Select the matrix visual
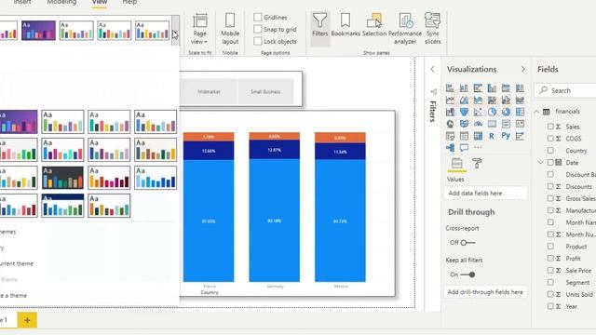This screenshot has height=335, width=596. tap(478, 136)
